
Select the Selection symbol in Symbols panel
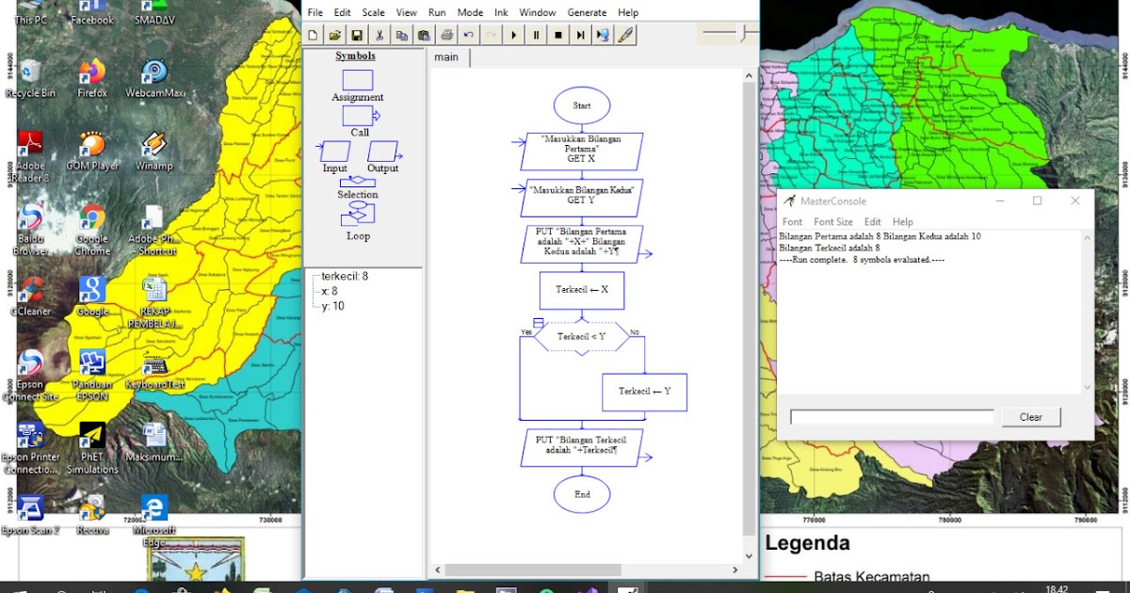click(x=358, y=181)
